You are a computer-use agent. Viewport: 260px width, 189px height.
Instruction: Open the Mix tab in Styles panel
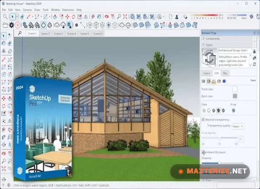tap(225, 73)
